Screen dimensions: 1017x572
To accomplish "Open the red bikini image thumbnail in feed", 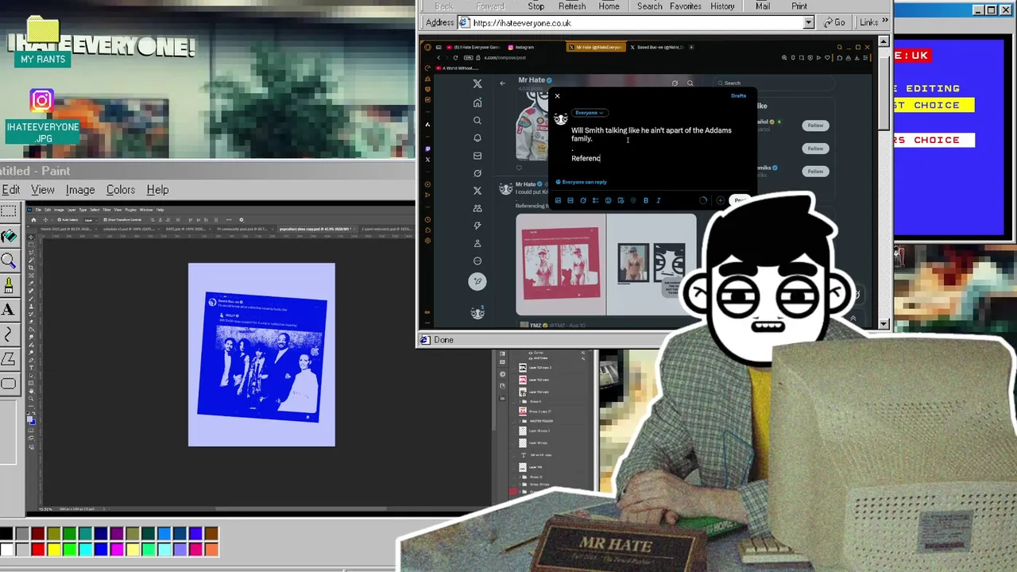I will 561,265.
